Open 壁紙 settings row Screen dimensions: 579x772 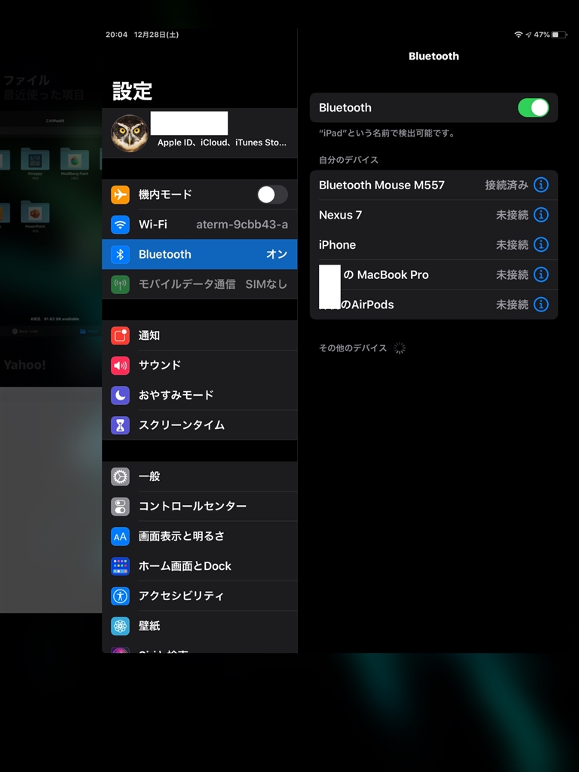(x=199, y=626)
